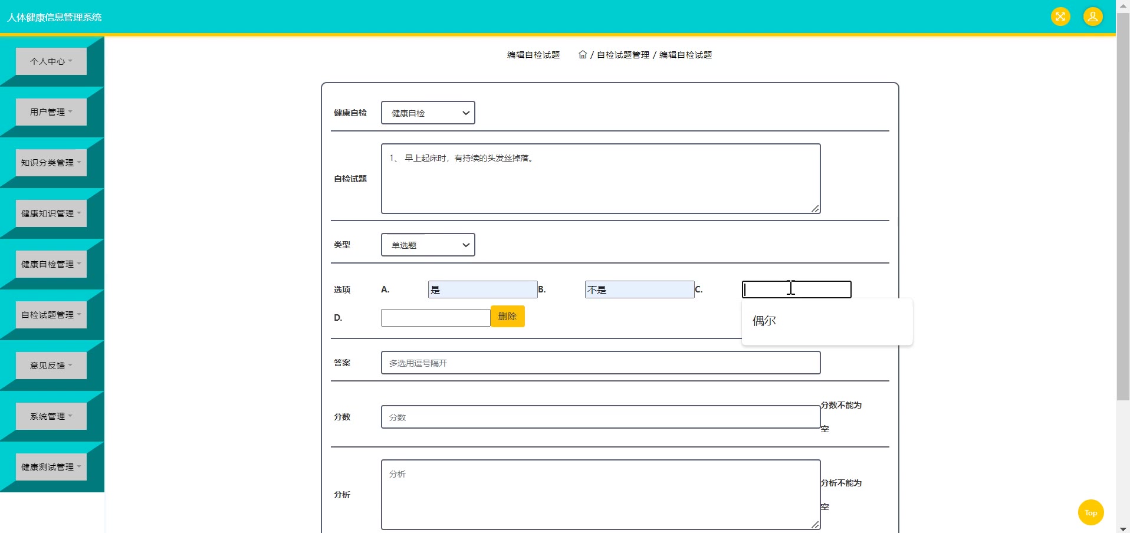Click the yellow 删除 button

507,317
